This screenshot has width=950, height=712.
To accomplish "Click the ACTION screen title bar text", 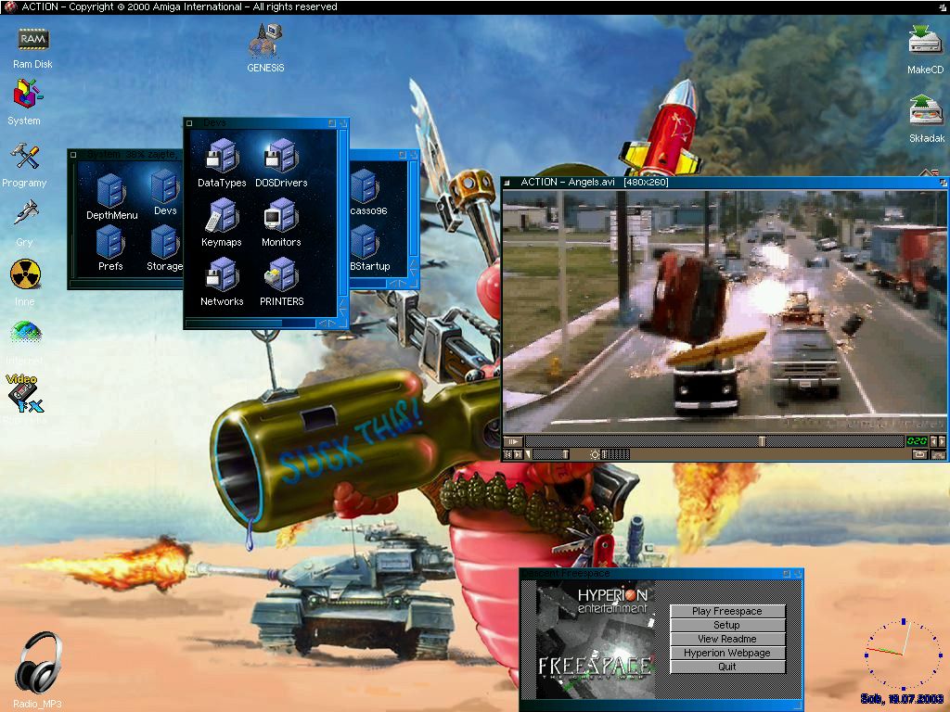I will (179, 6).
